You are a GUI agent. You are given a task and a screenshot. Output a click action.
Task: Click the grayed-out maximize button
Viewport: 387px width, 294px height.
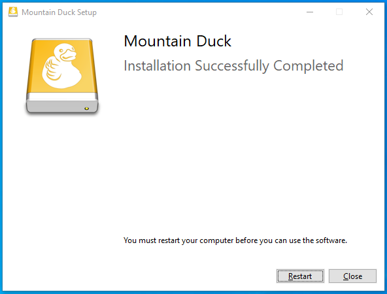click(x=339, y=12)
